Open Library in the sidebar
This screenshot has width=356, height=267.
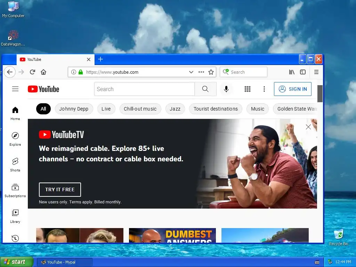tap(15, 216)
